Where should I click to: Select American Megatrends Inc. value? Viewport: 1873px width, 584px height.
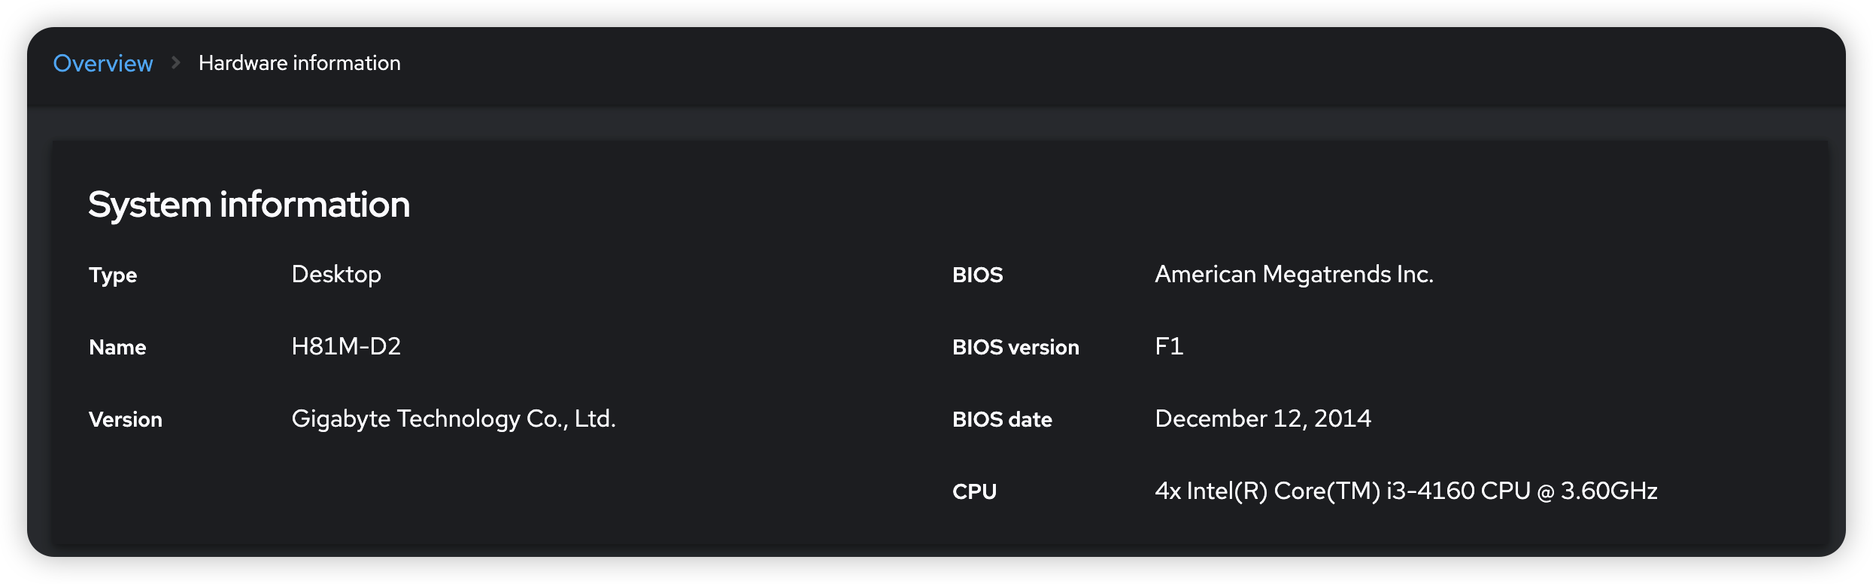click(1294, 275)
